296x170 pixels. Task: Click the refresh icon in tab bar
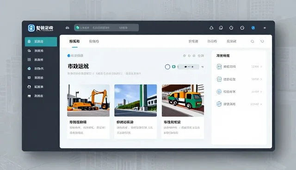[x=262, y=41]
